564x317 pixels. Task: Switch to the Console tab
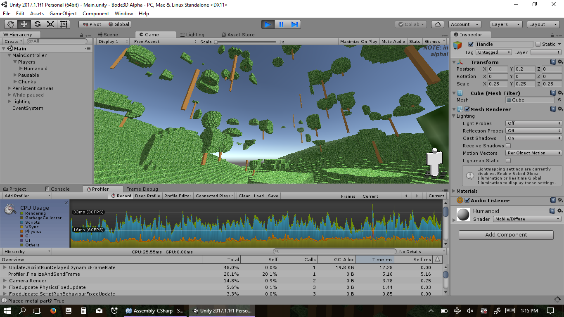point(57,189)
